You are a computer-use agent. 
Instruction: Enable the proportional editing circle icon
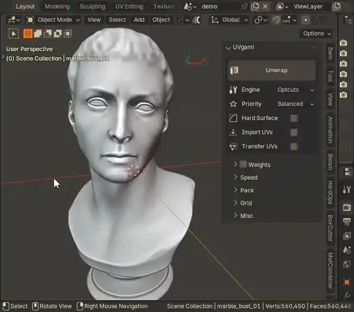(306, 20)
